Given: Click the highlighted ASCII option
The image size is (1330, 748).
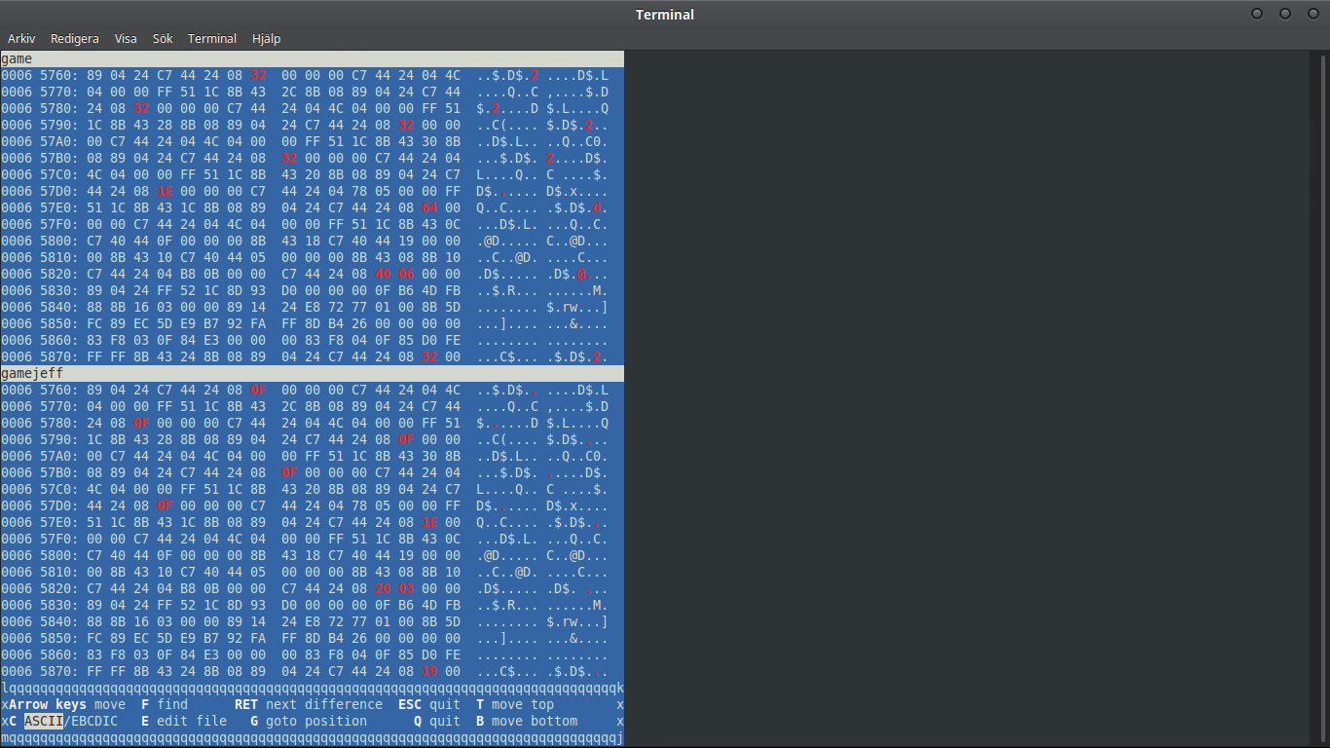Looking at the screenshot, I should point(44,721).
